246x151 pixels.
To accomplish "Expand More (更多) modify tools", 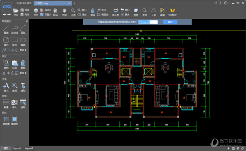I will click(x=23, y=73).
